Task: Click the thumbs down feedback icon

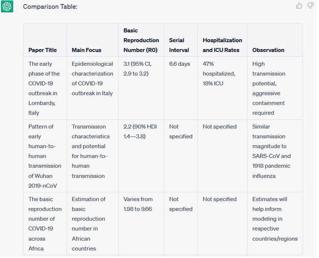Action: pos(310,6)
